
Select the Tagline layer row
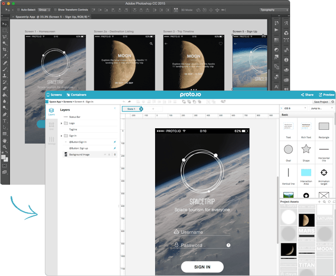coord(90,129)
